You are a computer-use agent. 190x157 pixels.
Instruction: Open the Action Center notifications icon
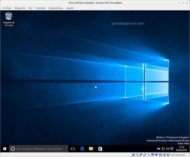[172, 149]
